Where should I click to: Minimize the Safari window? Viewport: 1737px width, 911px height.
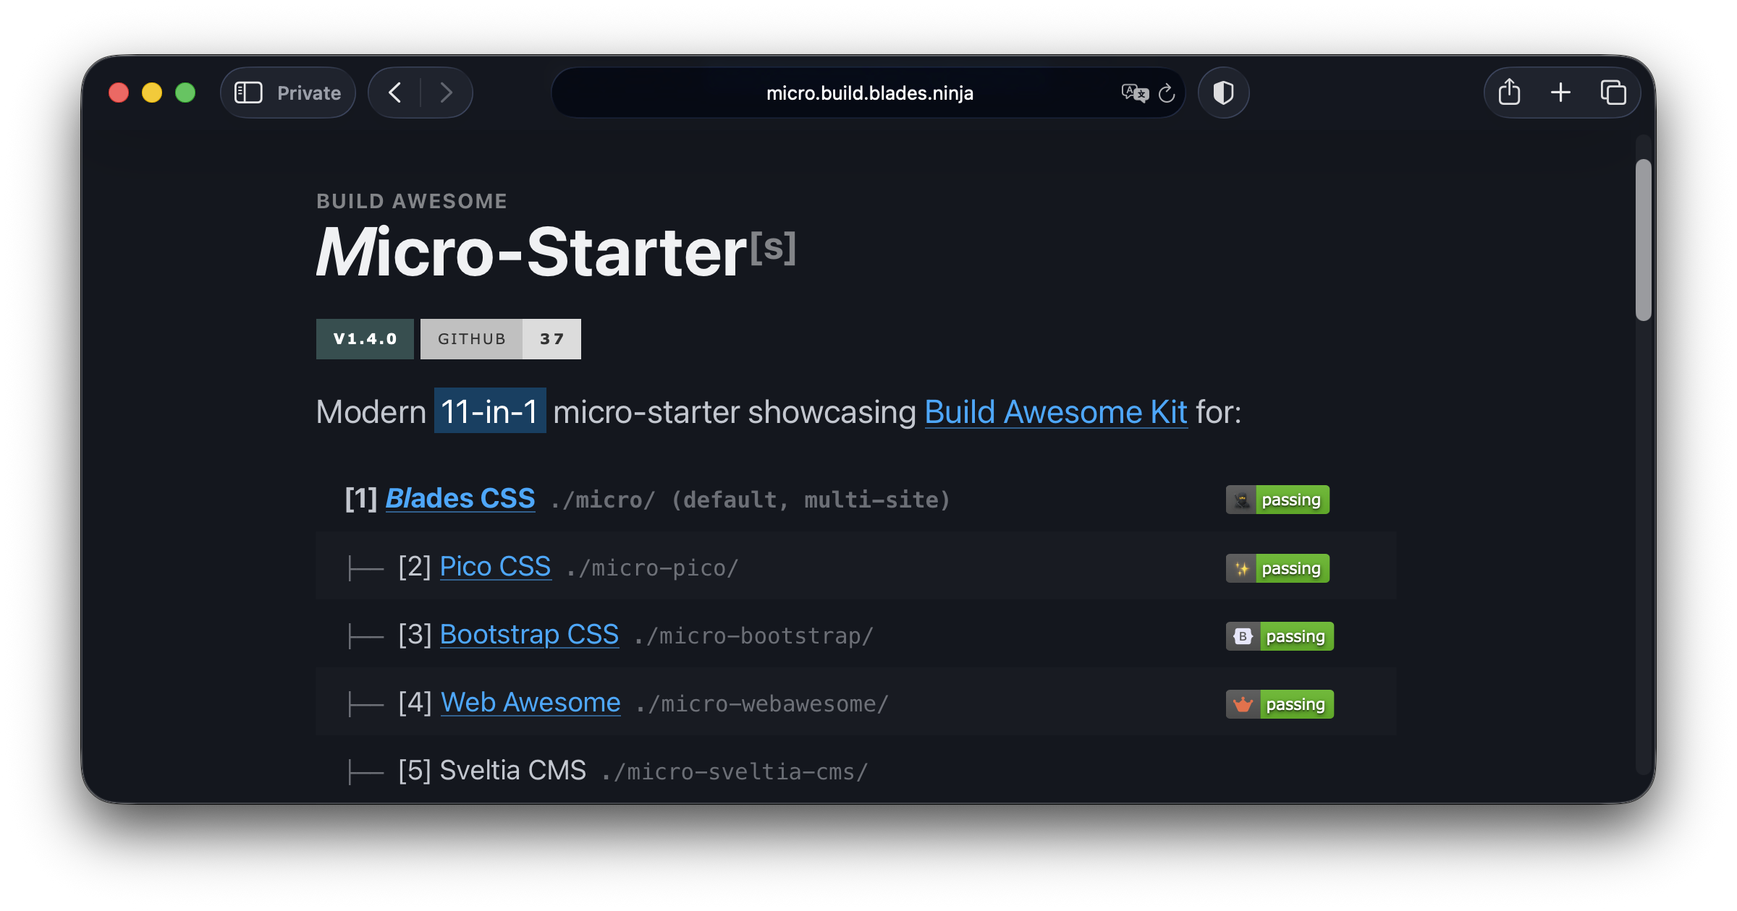point(152,93)
